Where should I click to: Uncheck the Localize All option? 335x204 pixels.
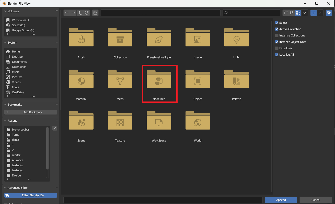[x=277, y=55]
